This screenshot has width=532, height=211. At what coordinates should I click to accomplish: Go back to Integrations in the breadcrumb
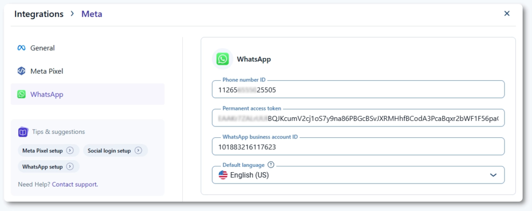39,14
